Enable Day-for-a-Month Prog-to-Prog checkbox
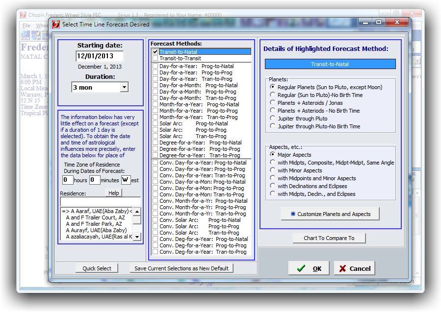This screenshot has height=312, width=441. click(155, 92)
